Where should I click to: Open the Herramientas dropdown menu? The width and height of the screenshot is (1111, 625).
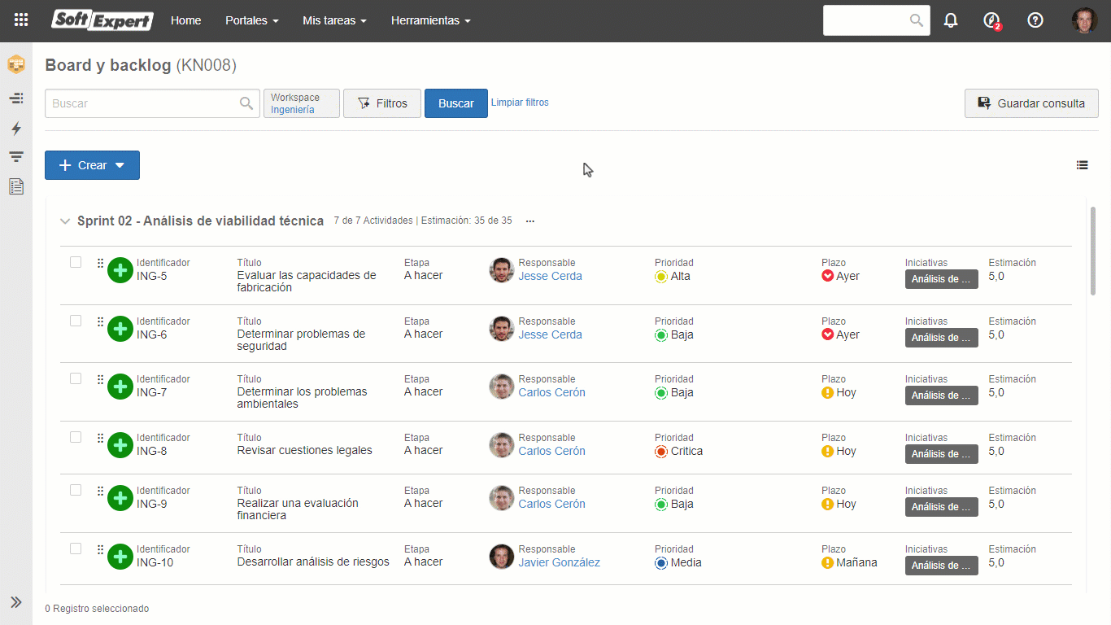coord(431,20)
